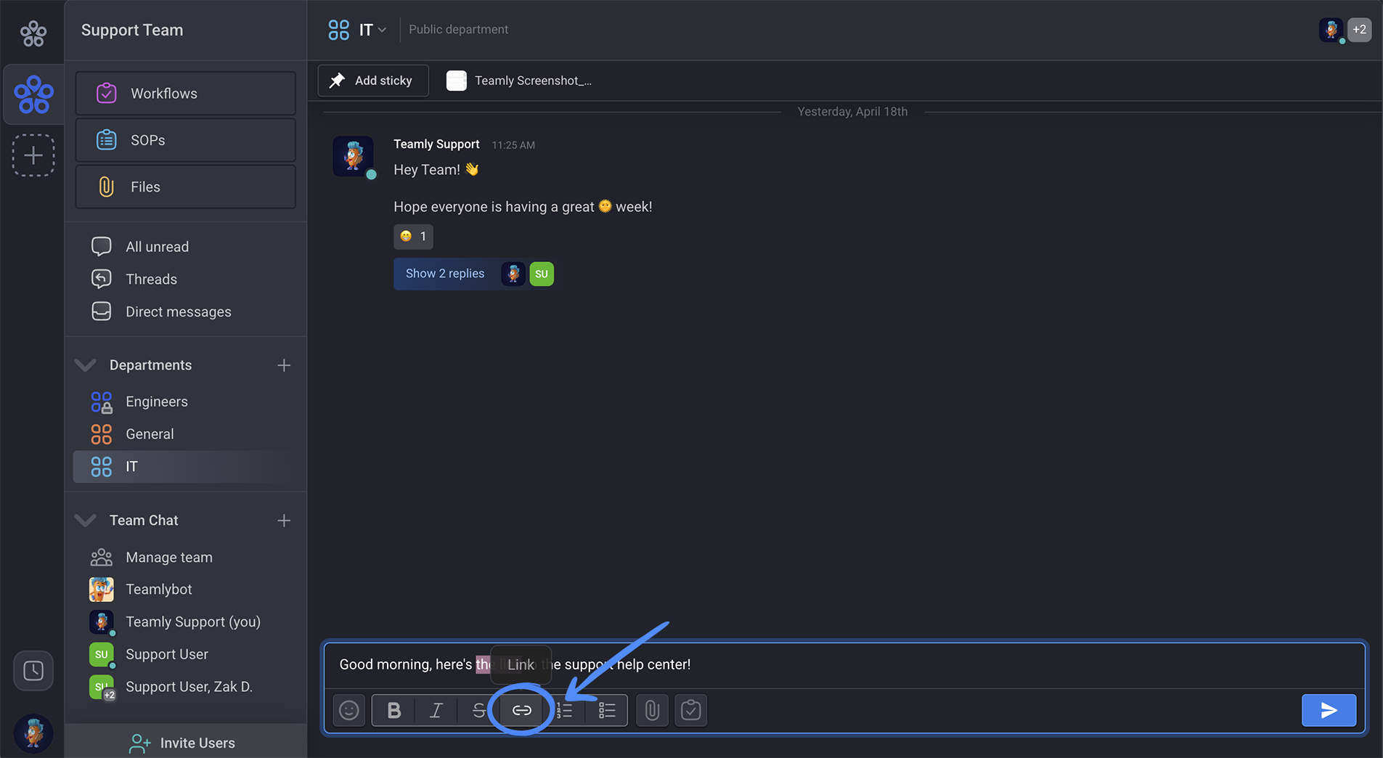
Task: Toggle strikethrough formatting
Action: point(478,710)
